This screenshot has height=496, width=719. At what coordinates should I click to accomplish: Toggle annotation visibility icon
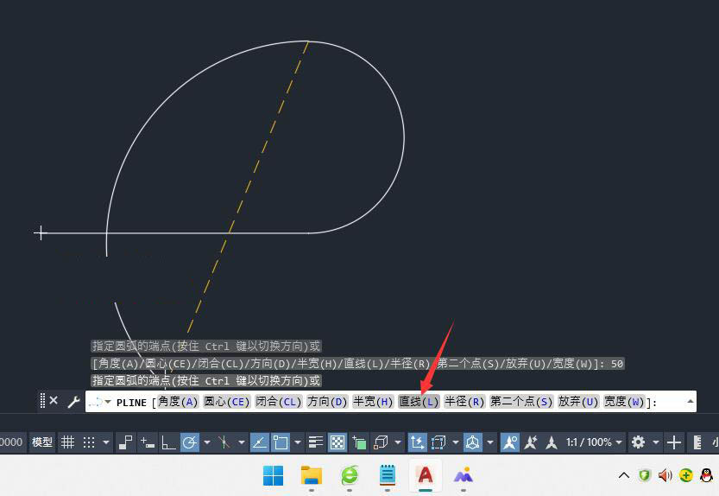(x=509, y=442)
